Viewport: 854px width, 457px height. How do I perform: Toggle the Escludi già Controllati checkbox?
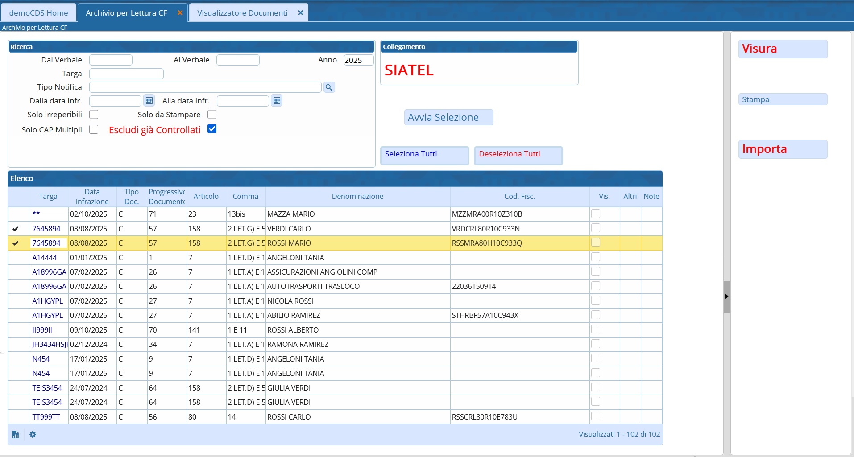(212, 129)
